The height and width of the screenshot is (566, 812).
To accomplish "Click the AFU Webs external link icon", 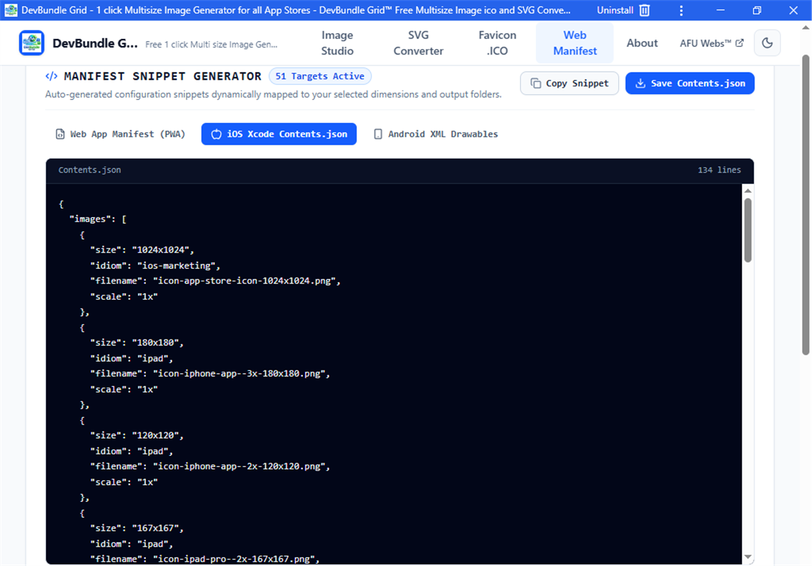I will (x=739, y=43).
